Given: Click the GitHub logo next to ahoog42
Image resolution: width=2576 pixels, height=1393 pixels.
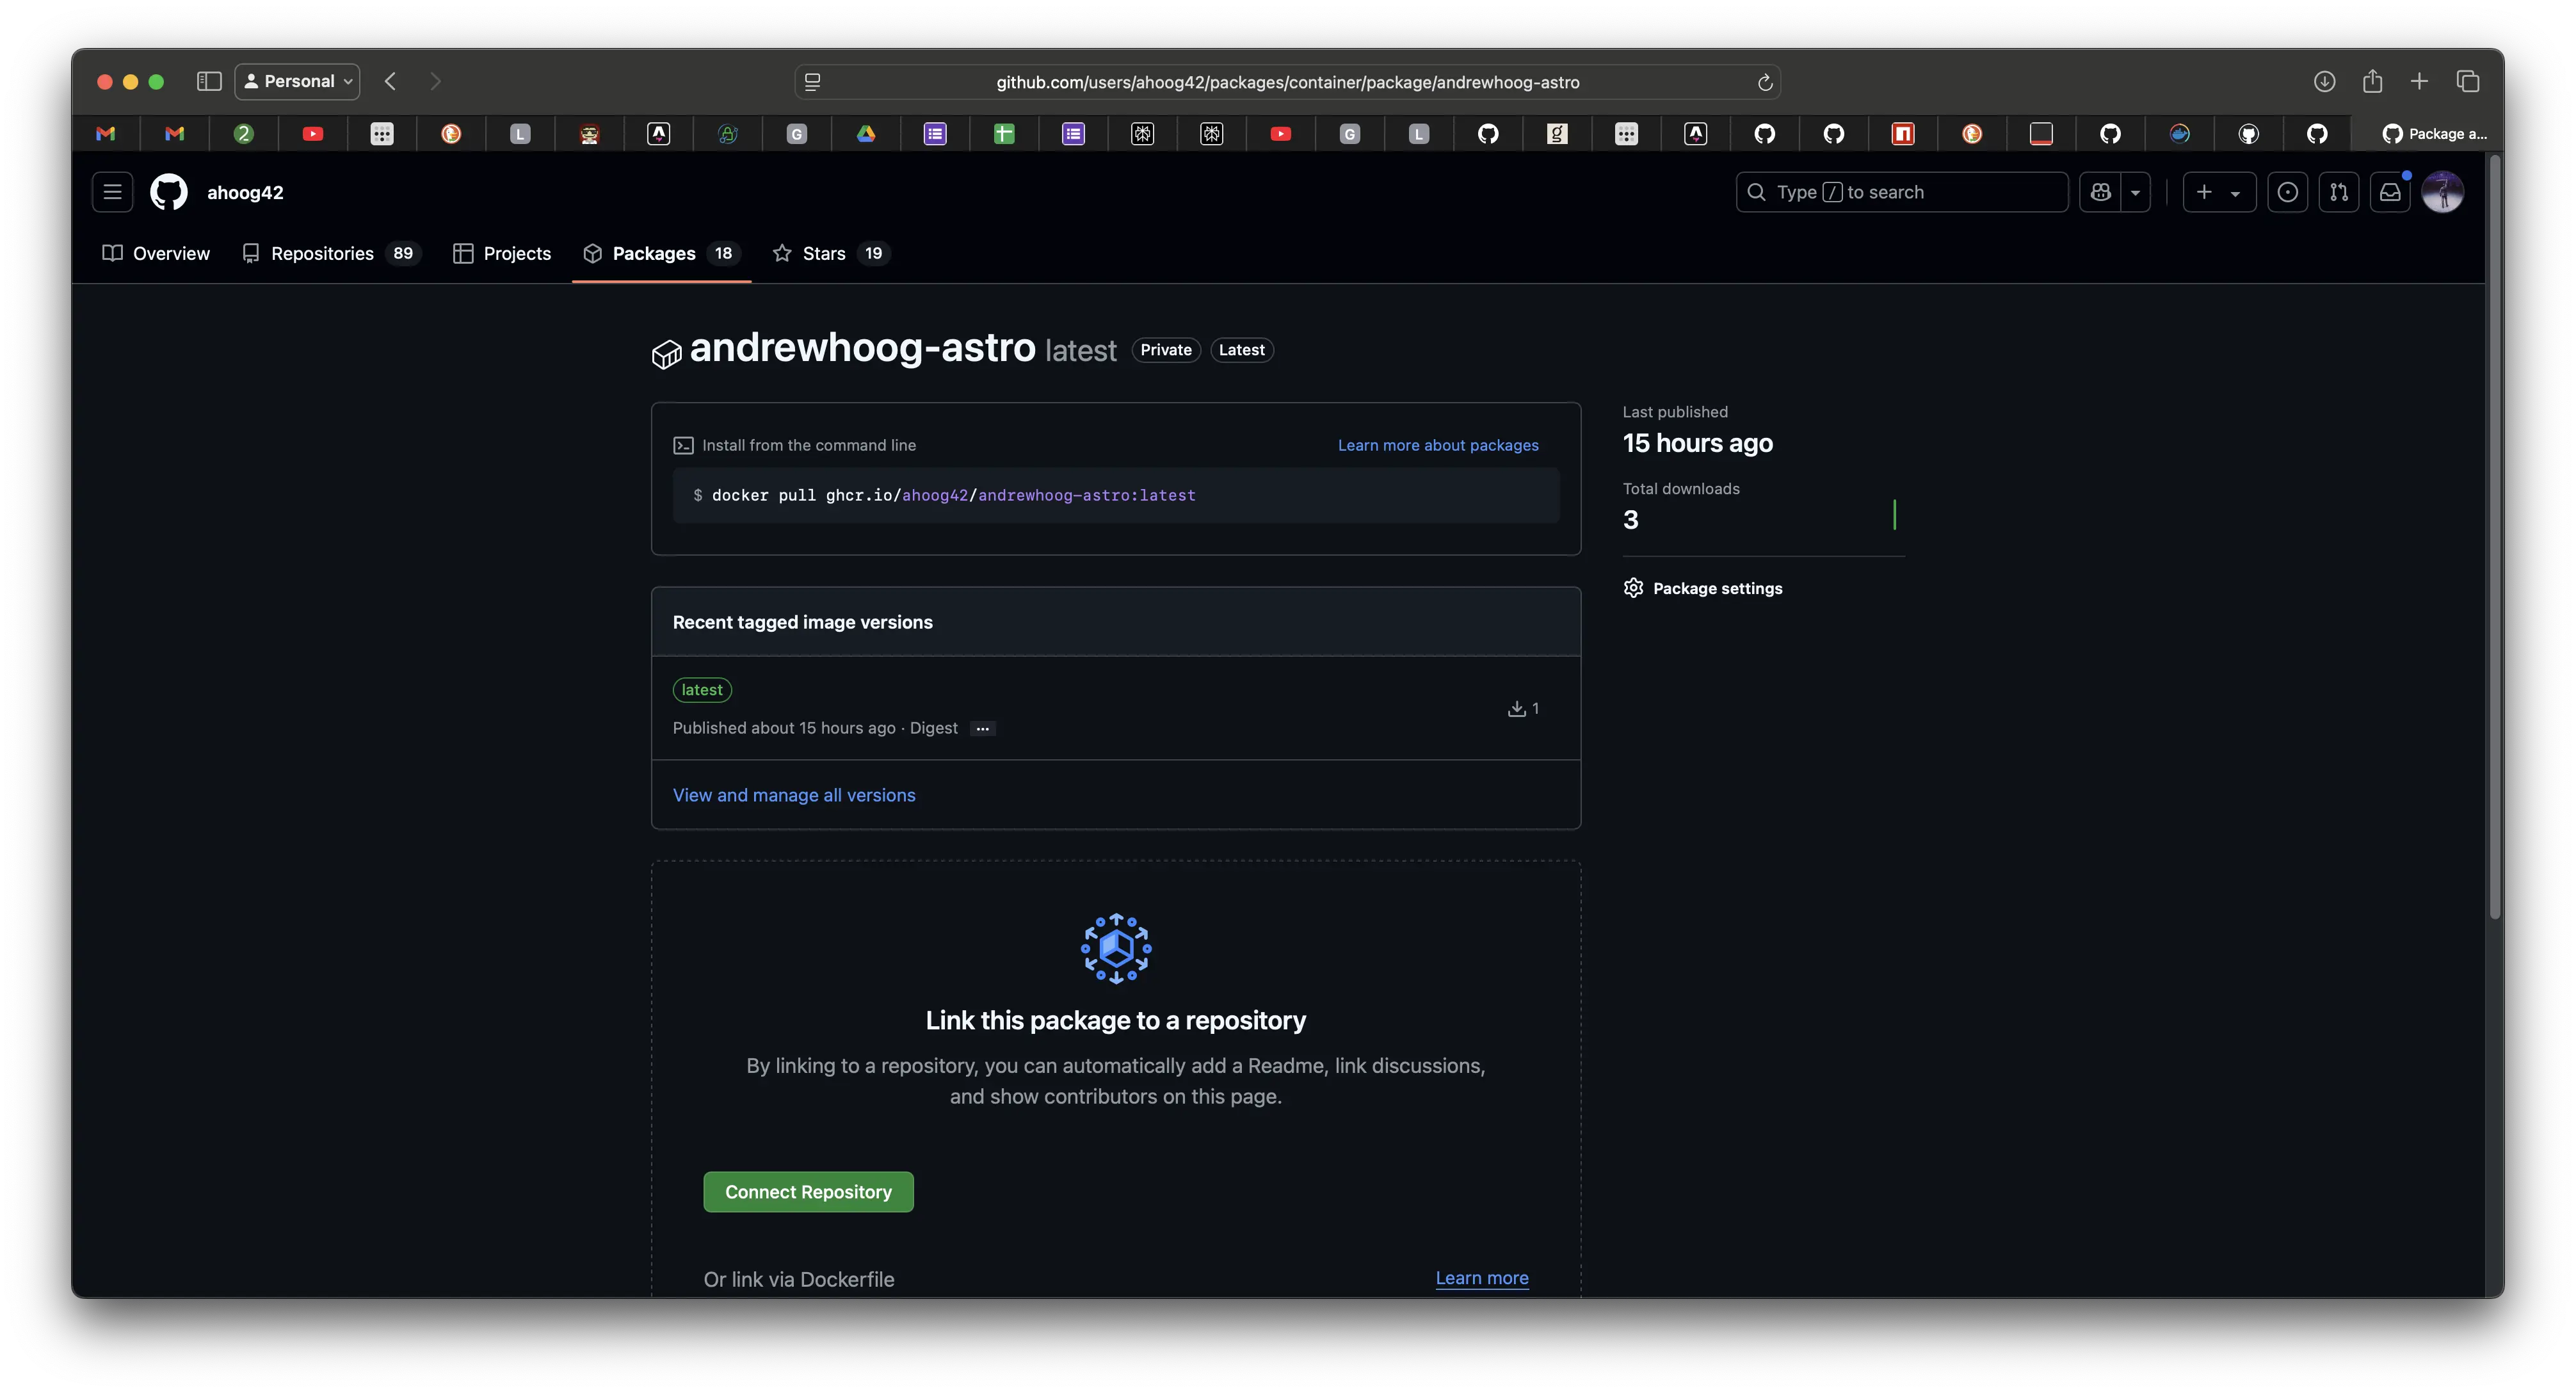Looking at the screenshot, I should pyautogui.click(x=168, y=191).
